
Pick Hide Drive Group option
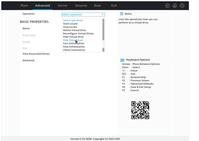pyautogui.click(x=73, y=40)
